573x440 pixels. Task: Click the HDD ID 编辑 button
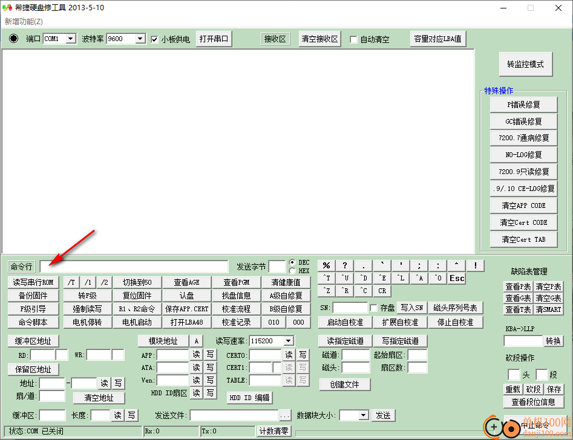click(x=250, y=398)
